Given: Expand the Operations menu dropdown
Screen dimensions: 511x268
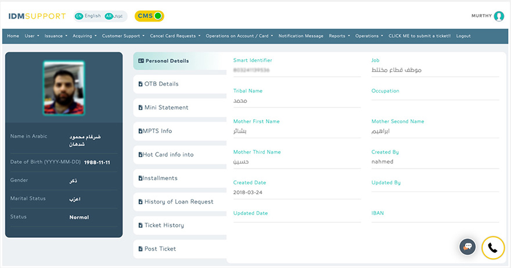Looking at the screenshot, I should pyautogui.click(x=369, y=36).
